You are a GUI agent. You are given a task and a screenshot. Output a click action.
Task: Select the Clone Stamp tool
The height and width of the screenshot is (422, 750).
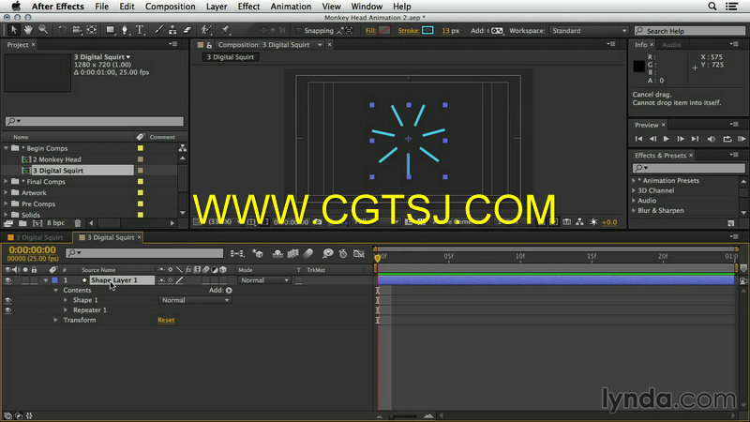(172, 30)
